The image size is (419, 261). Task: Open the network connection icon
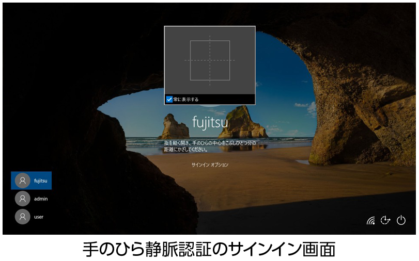click(x=370, y=221)
